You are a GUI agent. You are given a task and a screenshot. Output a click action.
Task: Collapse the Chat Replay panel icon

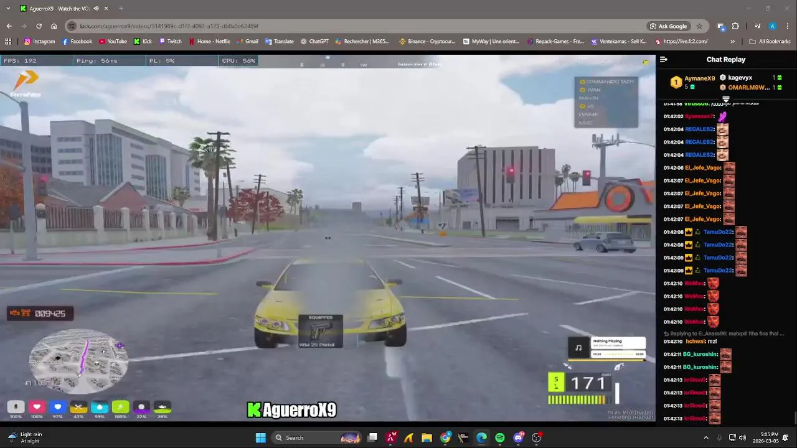(x=664, y=60)
